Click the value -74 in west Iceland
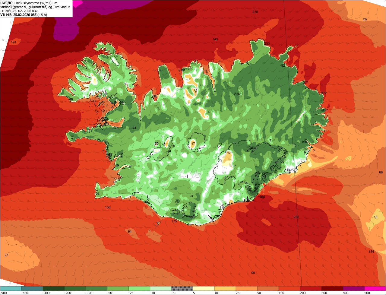 point(134,128)
